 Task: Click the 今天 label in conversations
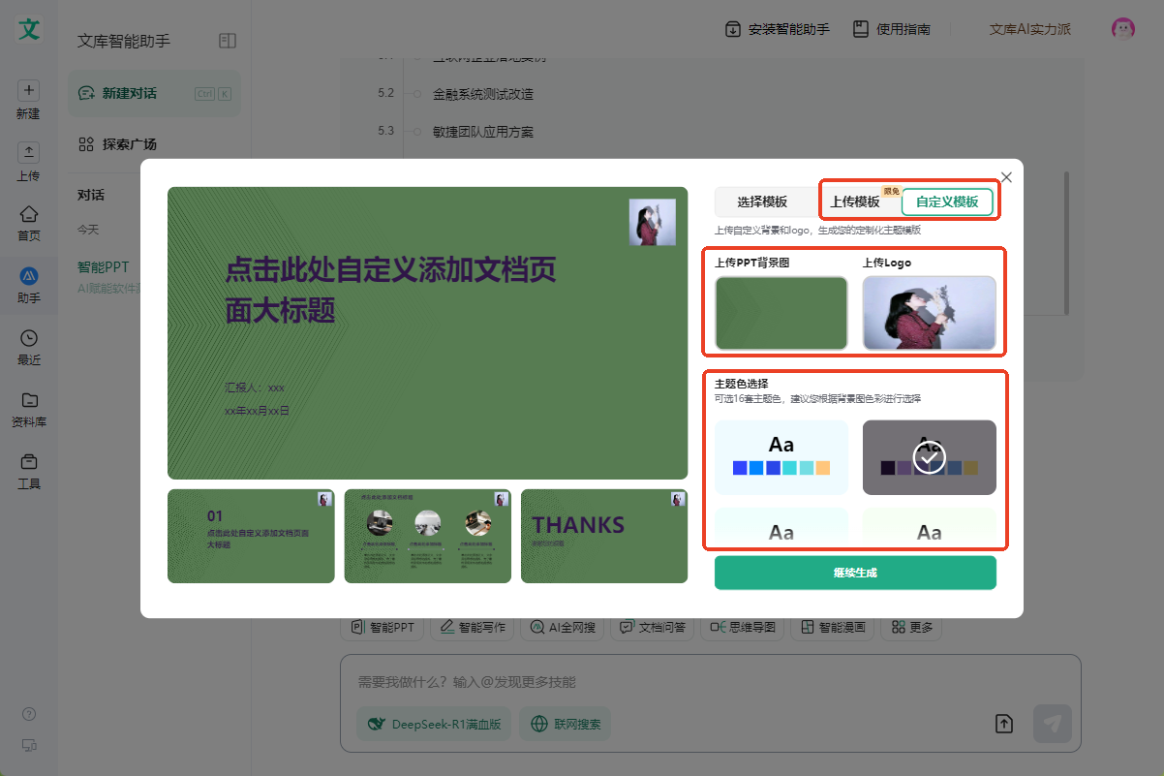(88, 230)
